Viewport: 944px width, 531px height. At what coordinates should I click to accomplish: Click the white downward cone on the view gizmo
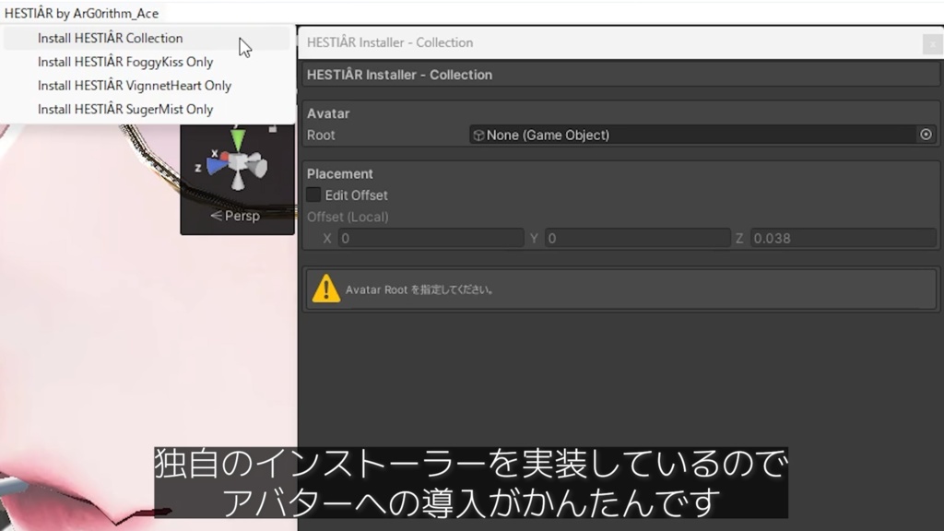(238, 182)
